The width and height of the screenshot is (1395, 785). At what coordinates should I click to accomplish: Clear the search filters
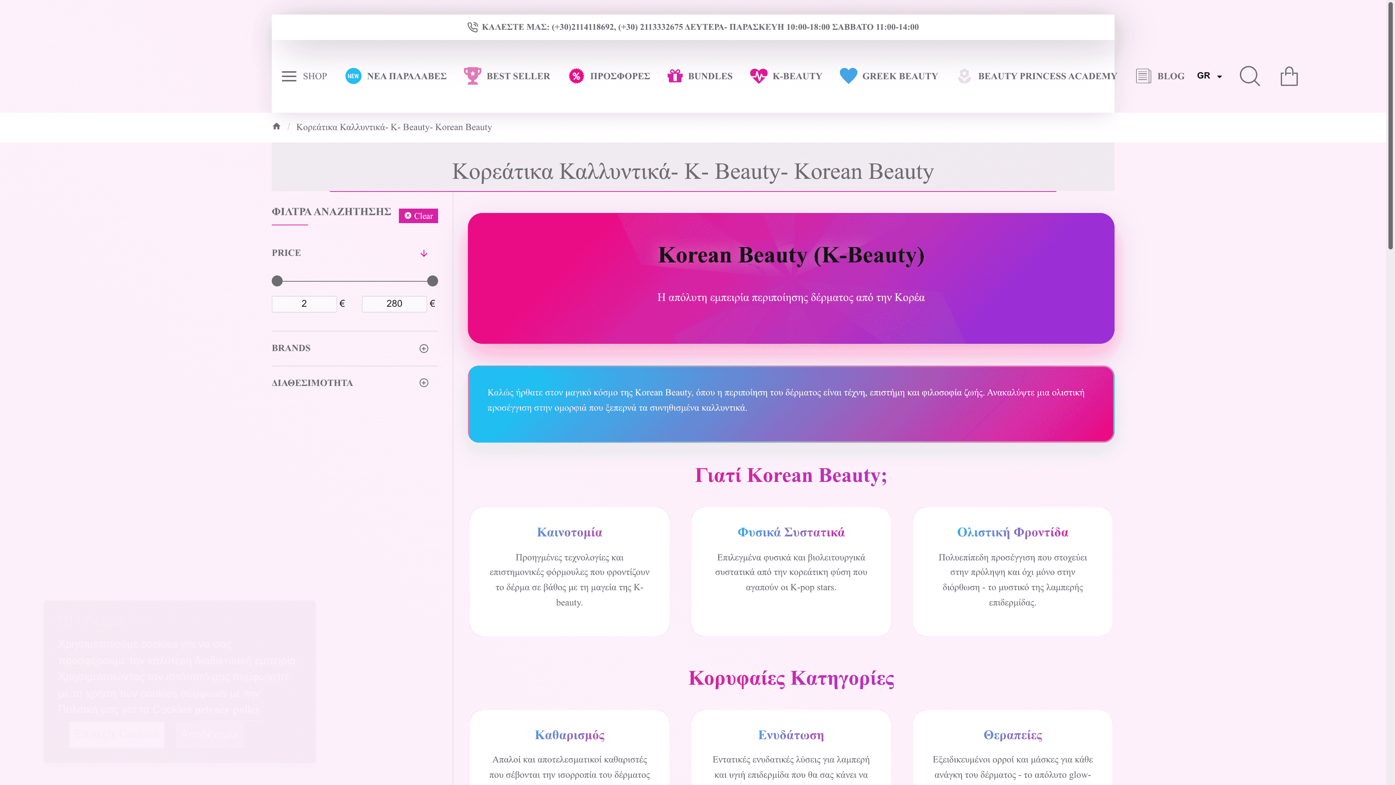418,216
